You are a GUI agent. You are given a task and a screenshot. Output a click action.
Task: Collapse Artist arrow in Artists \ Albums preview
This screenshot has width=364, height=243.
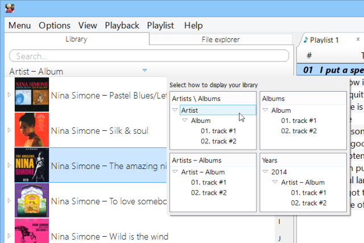(x=175, y=110)
